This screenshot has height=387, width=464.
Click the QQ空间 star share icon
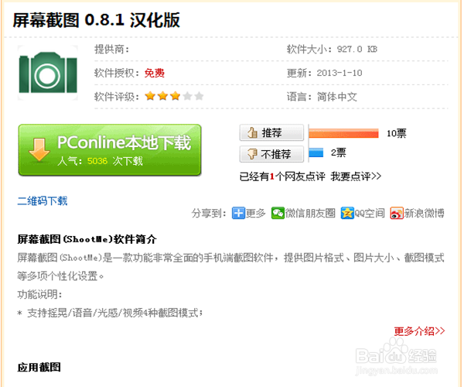point(347,213)
